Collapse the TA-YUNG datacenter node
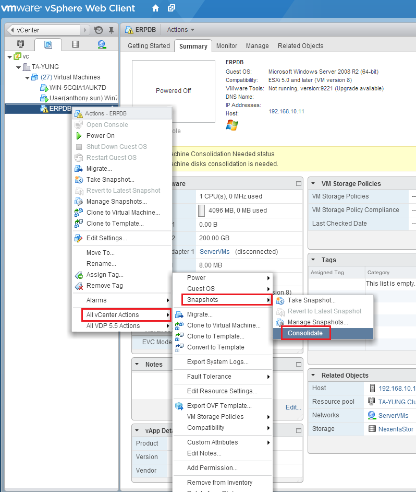This screenshot has height=492, width=416. point(19,67)
